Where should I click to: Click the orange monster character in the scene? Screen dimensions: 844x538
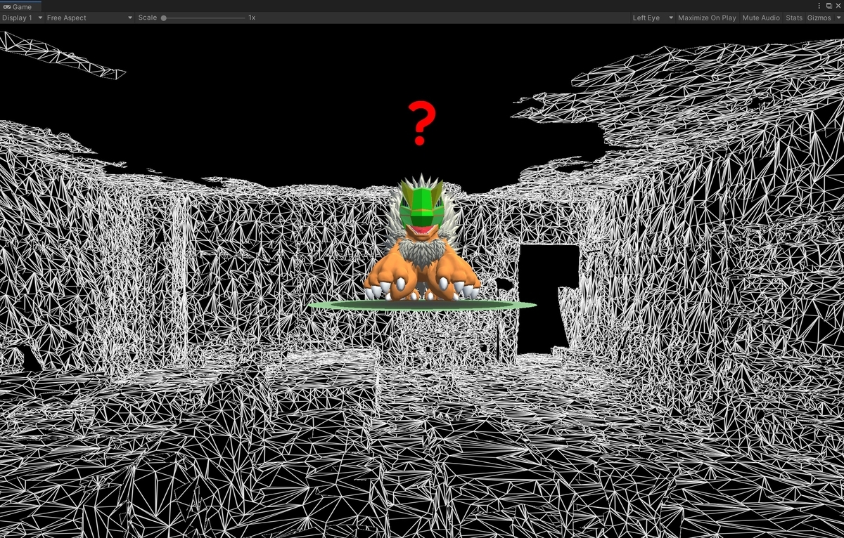point(422,242)
